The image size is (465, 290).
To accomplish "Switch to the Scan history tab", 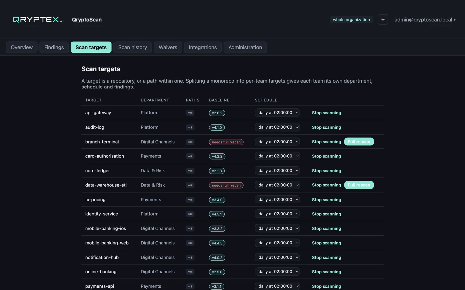I will [133, 47].
